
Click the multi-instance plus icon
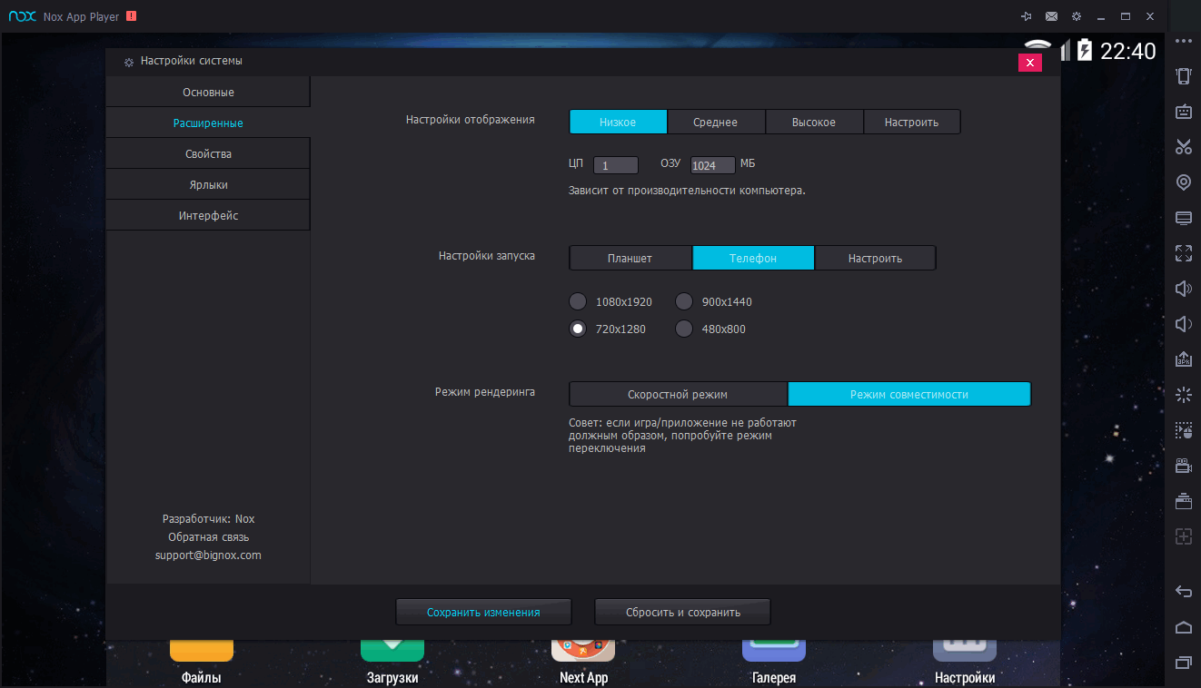click(1183, 536)
